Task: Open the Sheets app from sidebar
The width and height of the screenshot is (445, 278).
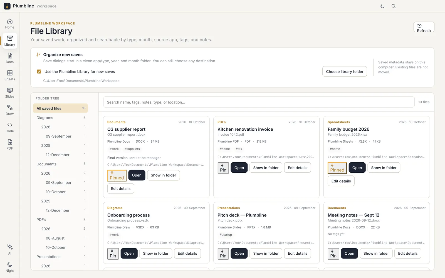Action: (x=10, y=76)
